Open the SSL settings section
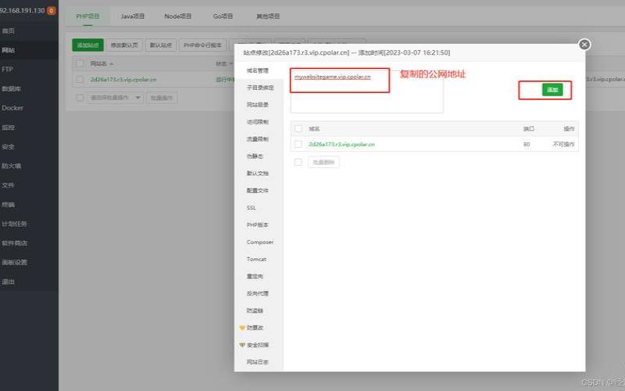Viewport: 625px width, 391px height. click(x=251, y=208)
